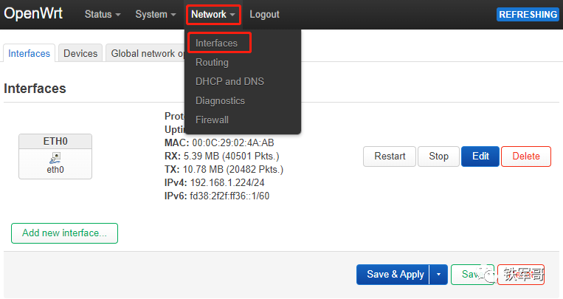Open DHCP and DNS menu entry
The height and width of the screenshot is (299, 563).
[229, 81]
